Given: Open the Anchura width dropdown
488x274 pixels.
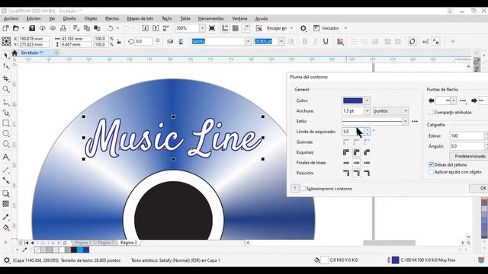Looking at the screenshot, I should [x=368, y=111].
